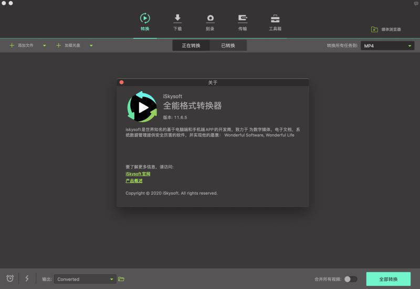Open the 转换 (Convert) tab icon

(x=145, y=18)
